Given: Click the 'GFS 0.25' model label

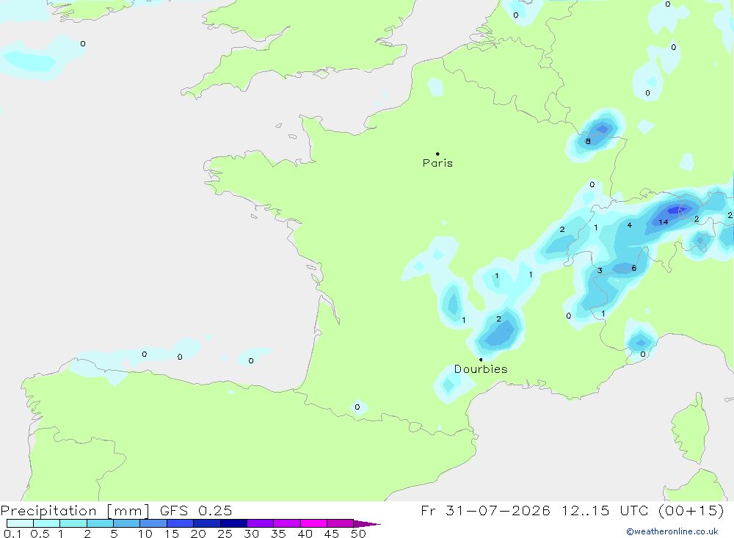Looking at the screenshot, I should 196,511.
